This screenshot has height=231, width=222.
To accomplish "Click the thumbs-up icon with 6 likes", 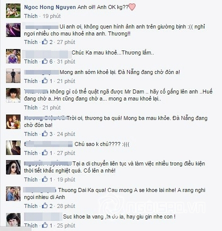I will 45,61.
